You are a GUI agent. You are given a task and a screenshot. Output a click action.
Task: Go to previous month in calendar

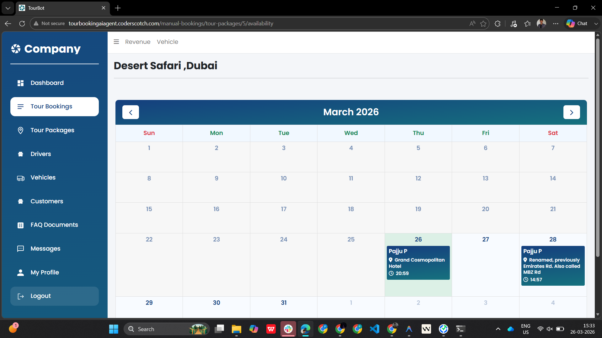(x=131, y=112)
